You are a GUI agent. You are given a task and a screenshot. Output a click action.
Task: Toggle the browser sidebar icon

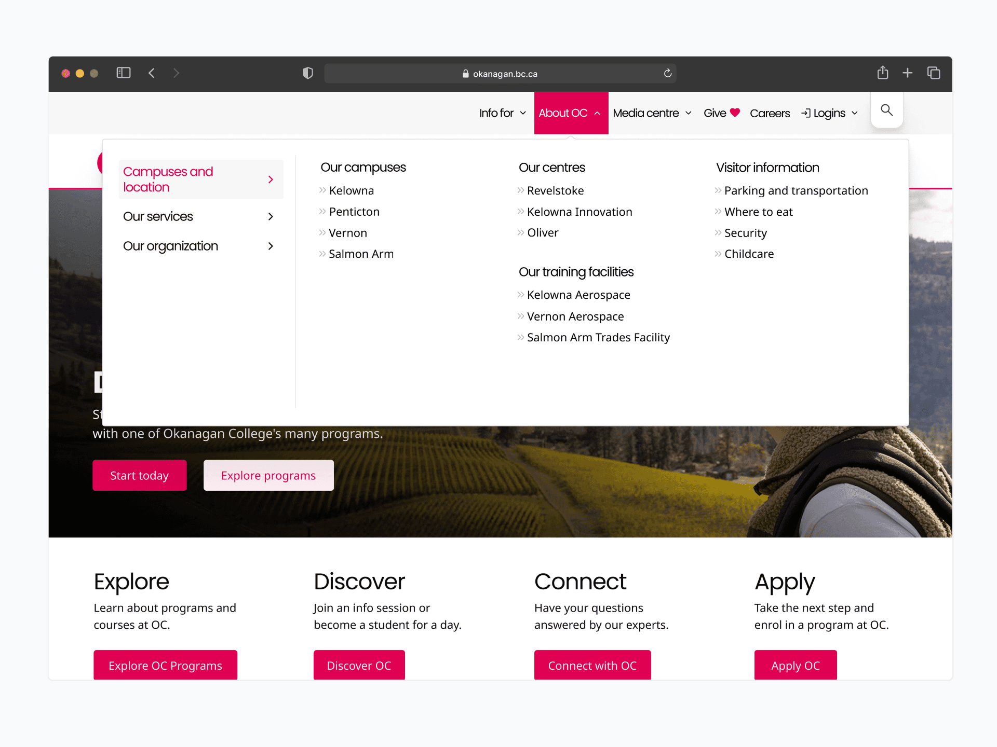(x=123, y=73)
